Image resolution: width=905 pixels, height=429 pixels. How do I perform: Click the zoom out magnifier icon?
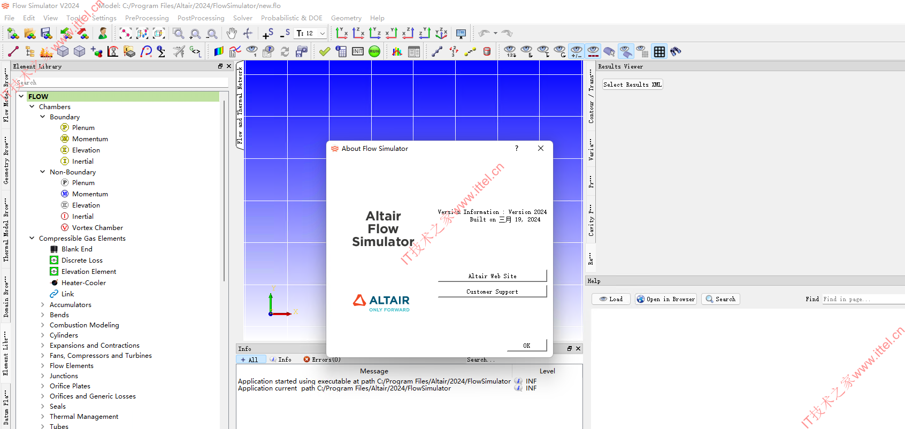(x=212, y=34)
